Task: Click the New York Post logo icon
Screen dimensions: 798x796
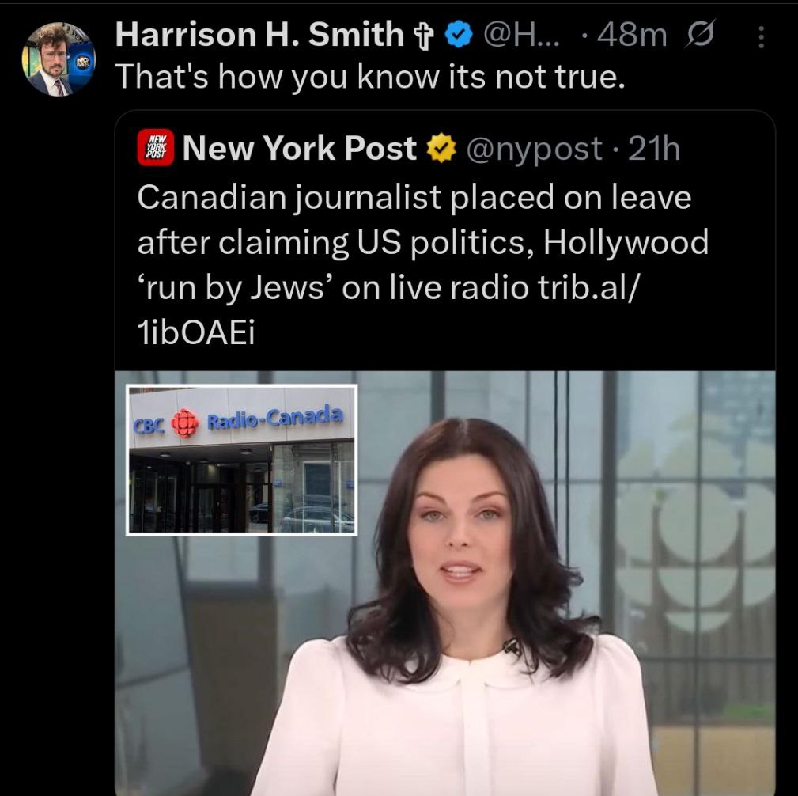Action: tap(155, 147)
